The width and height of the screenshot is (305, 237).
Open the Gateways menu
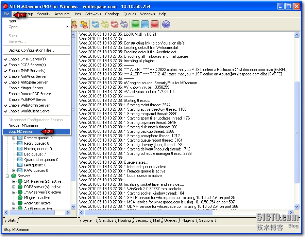pyautogui.click(x=93, y=14)
